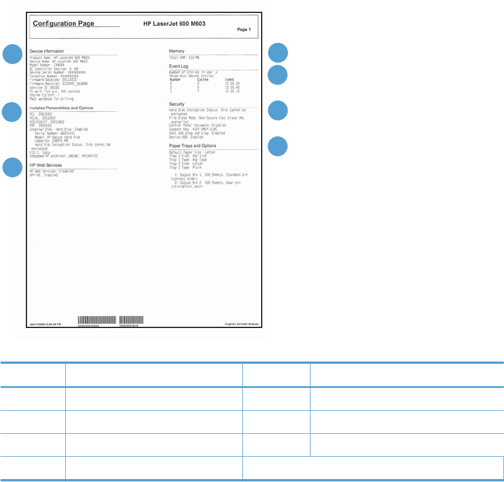This screenshot has height=482, width=504.
Task: Click the "Tray 2 Type: Plain" line
Action: click(185, 168)
